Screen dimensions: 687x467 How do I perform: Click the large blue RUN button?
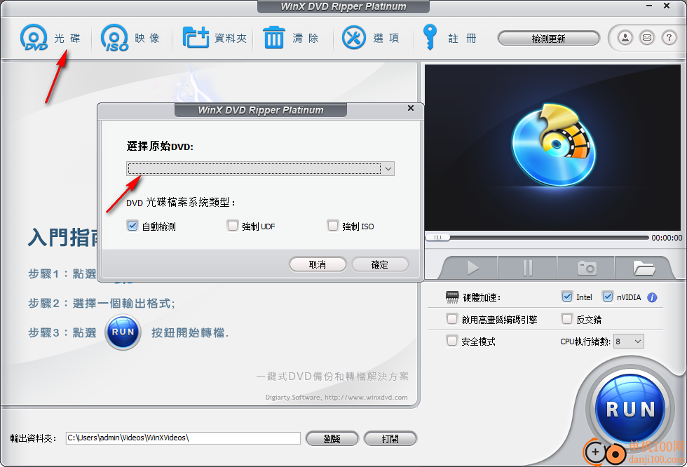(630, 410)
